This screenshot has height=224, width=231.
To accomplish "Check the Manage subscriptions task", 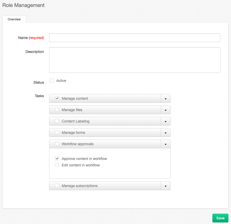I will click(57, 186).
